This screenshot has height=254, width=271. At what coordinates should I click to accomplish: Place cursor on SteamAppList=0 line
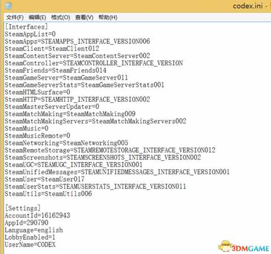tap(30, 34)
